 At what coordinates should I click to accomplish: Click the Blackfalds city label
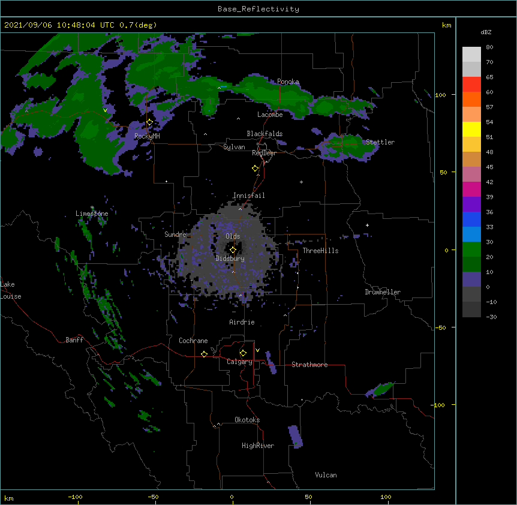(x=264, y=134)
